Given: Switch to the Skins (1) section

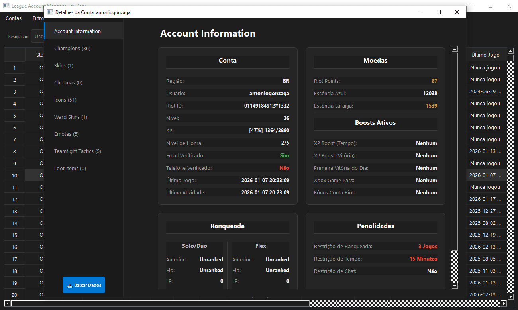Looking at the screenshot, I should tap(64, 65).
